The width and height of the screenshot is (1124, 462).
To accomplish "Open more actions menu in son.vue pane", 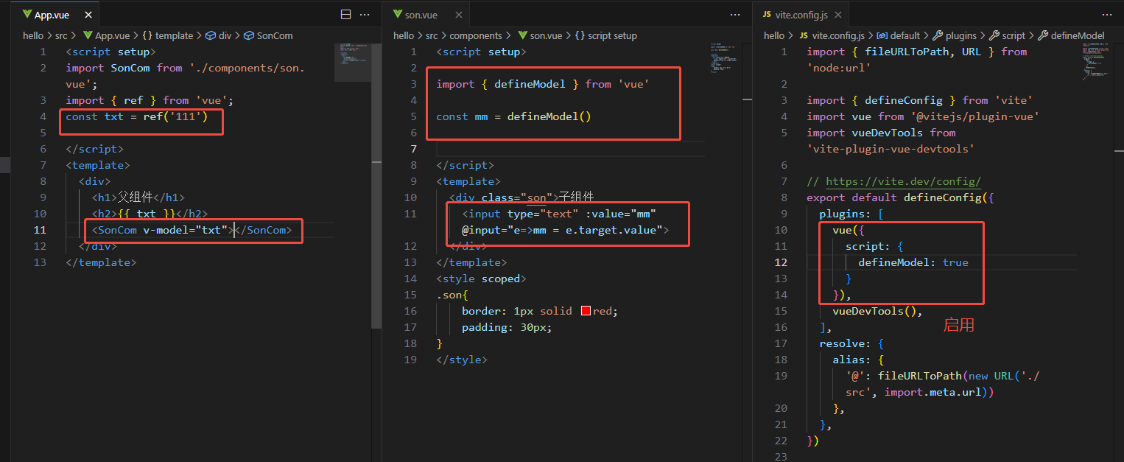I will click(735, 15).
